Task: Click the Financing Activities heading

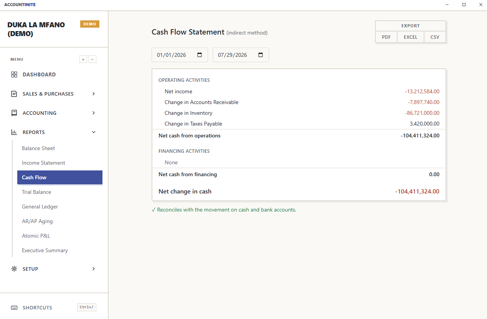Action: click(184, 151)
